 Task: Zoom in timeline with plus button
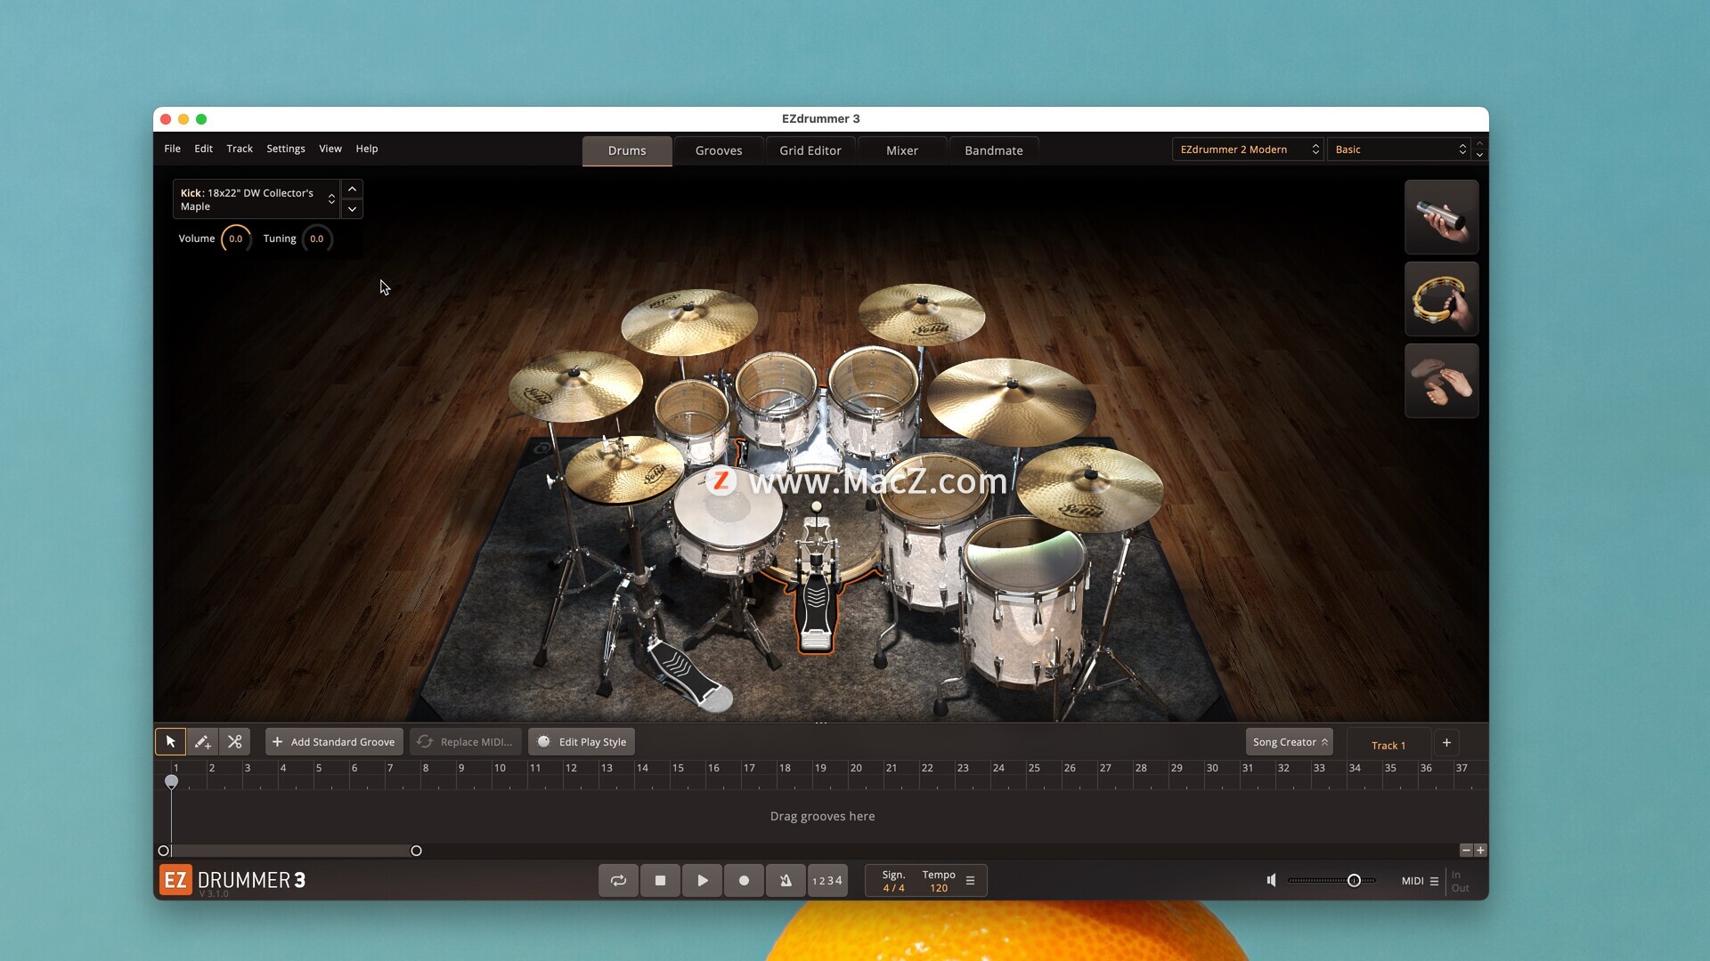pos(1480,851)
